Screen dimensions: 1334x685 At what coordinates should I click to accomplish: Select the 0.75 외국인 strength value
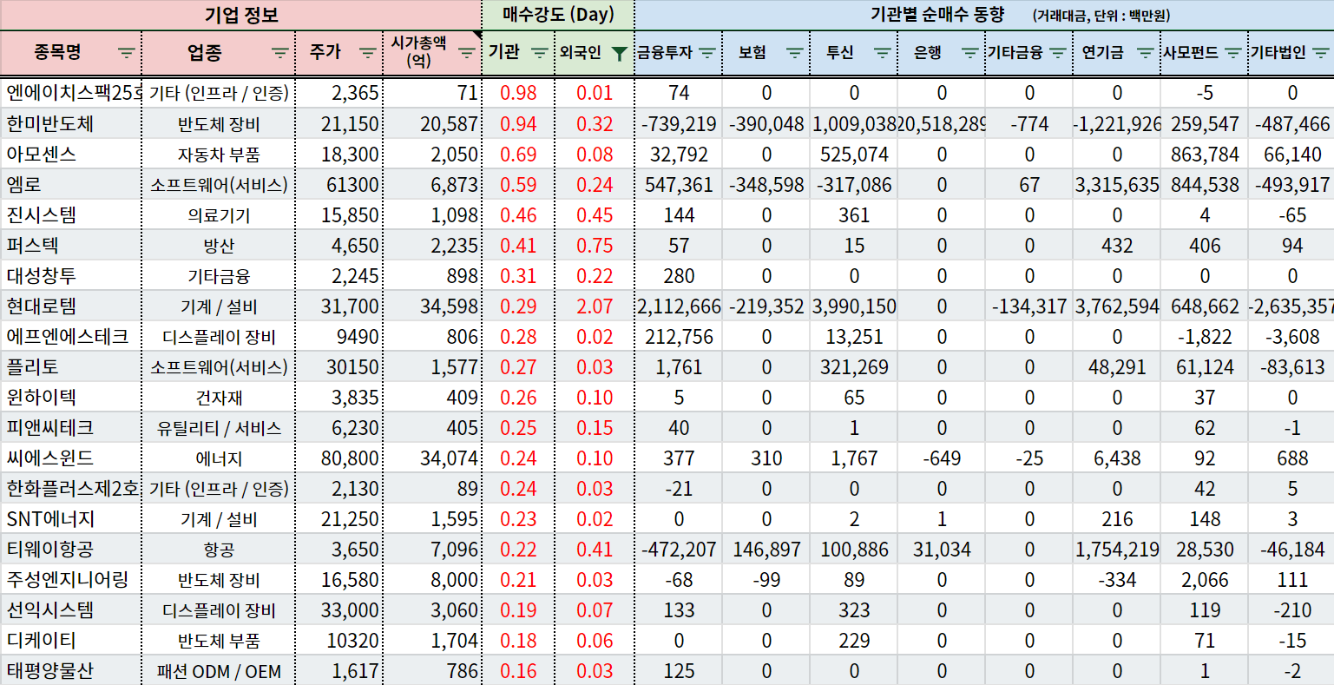point(595,245)
